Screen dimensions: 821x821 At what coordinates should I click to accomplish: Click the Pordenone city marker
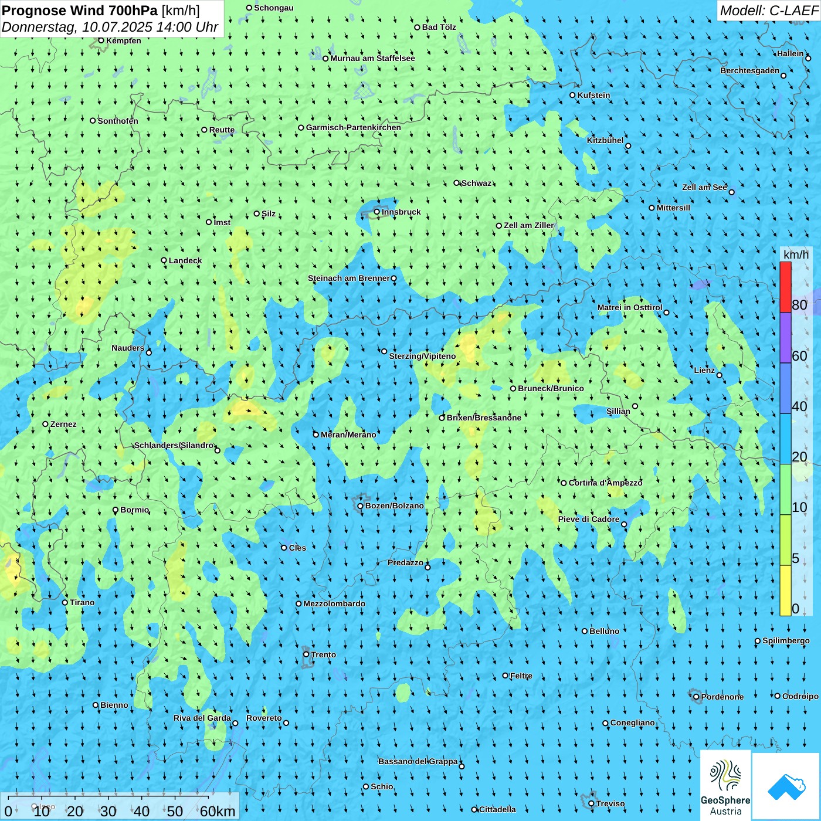coord(697,697)
